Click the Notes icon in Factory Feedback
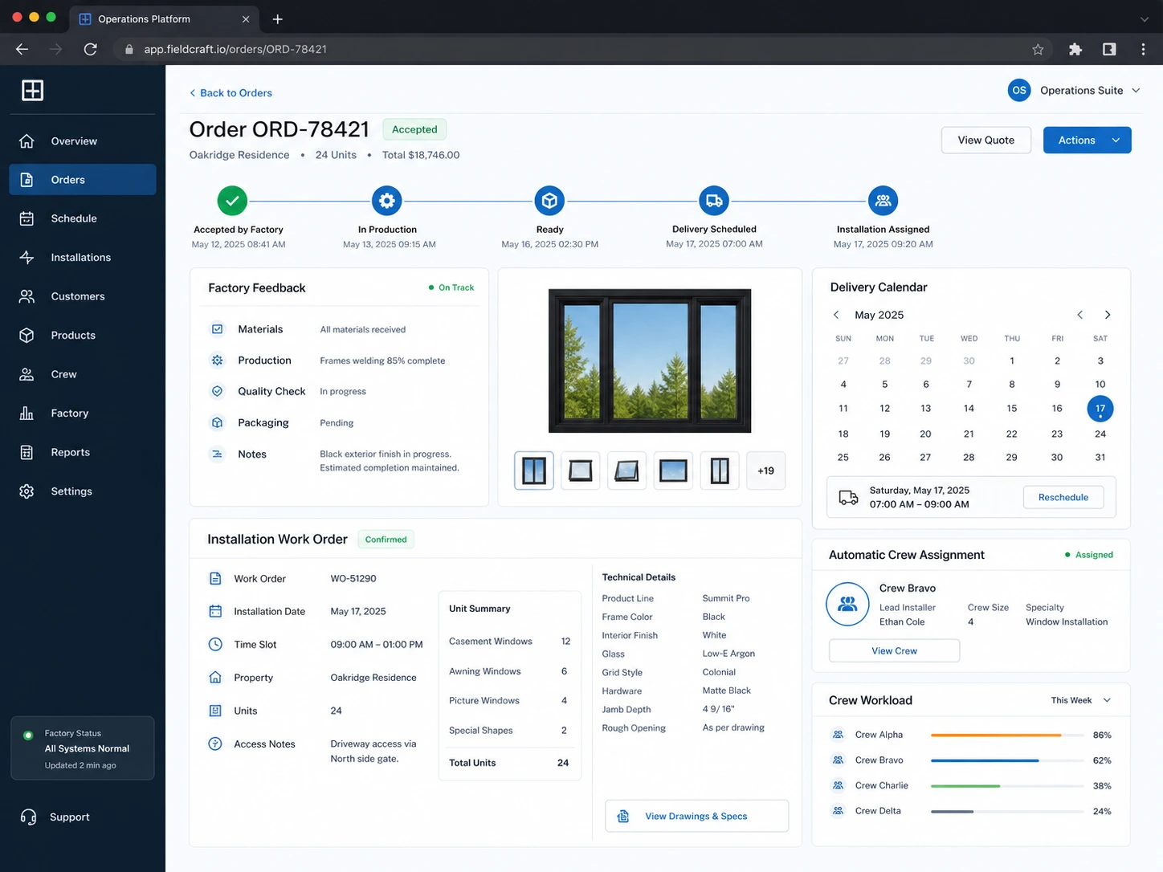Viewport: 1163px width, 872px height. [x=217, y=454]
